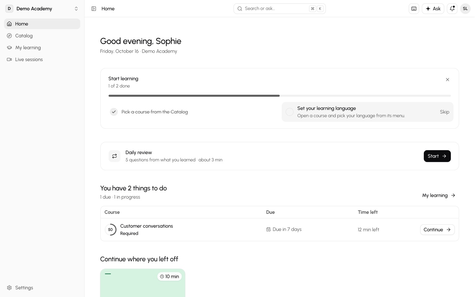Click the 1 of 2 done label
475x297 pixels.
[119, 86]
